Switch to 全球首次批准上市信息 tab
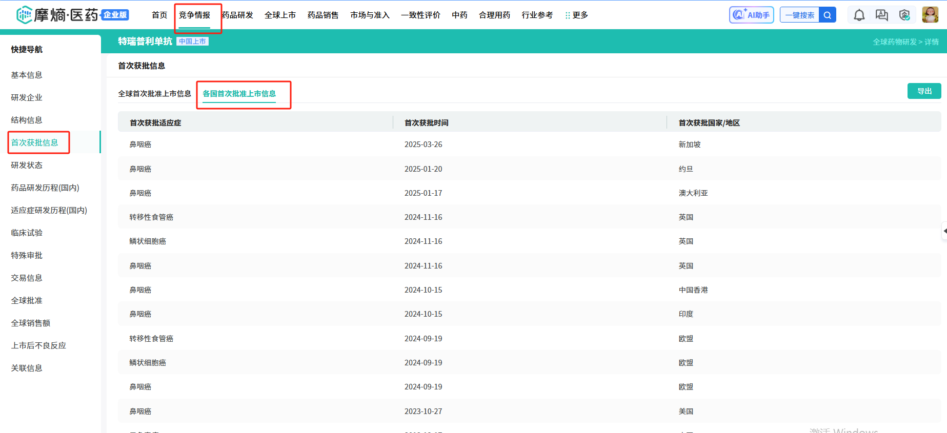 point(154,94)
